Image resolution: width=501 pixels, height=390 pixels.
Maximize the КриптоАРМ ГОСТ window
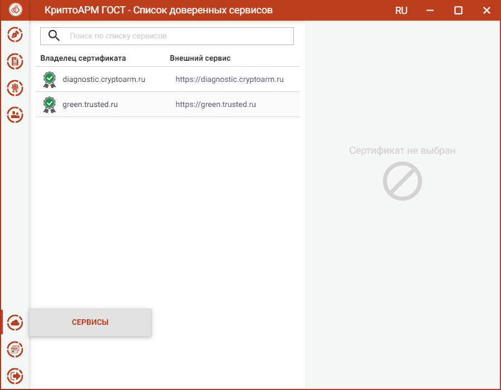458,10
